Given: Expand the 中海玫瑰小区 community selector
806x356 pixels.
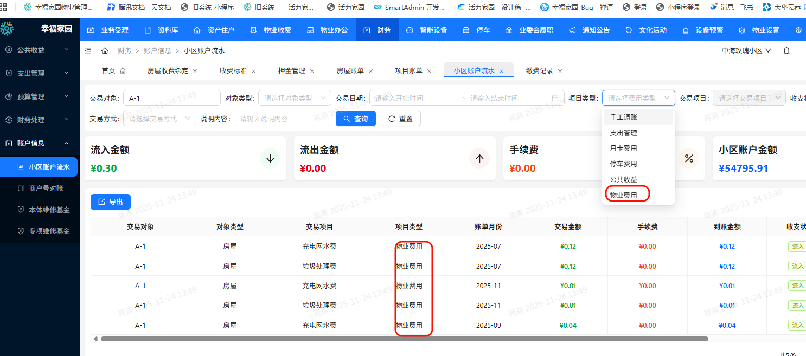Looking at the screenshot, I should [746, 50].
